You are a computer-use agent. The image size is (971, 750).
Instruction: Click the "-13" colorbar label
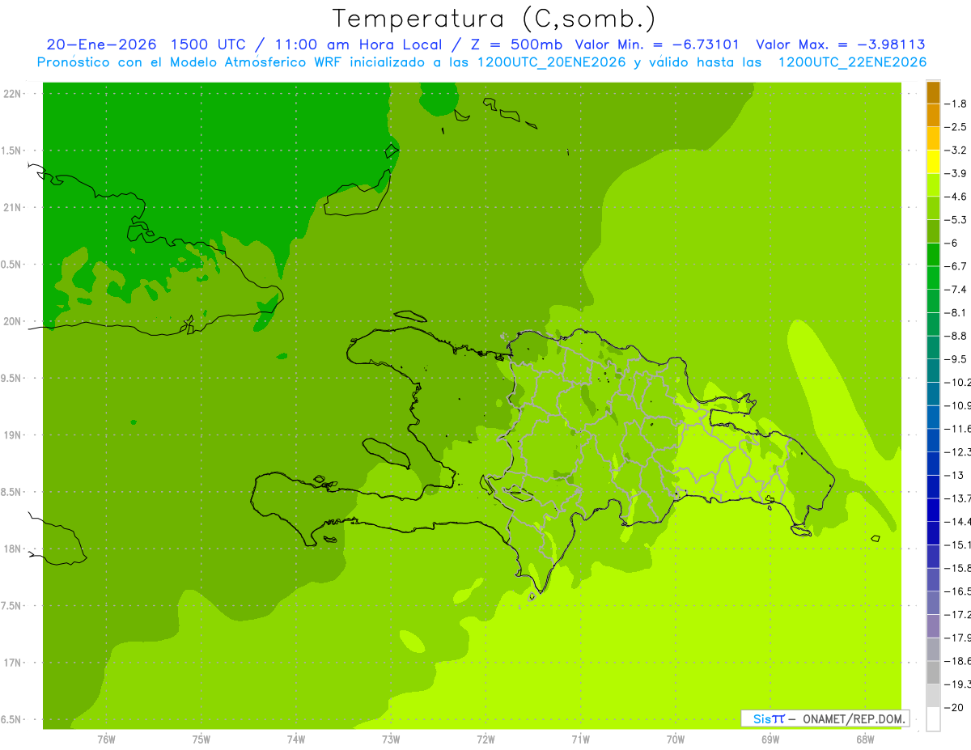click(955, 475)
